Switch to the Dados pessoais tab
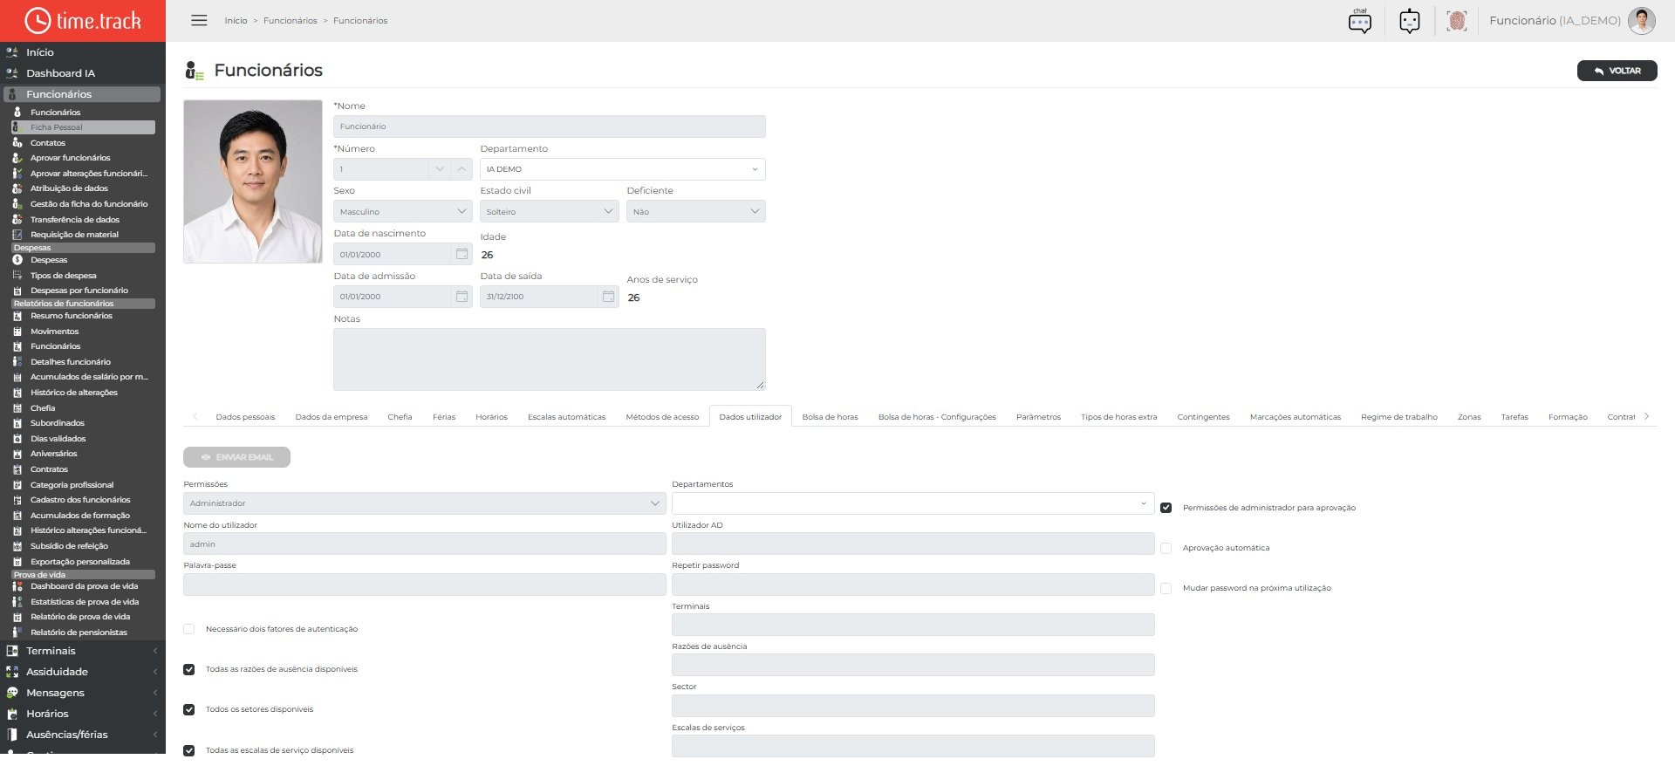The height and width of the screenshot is (766, 1675). pos(245,417)
